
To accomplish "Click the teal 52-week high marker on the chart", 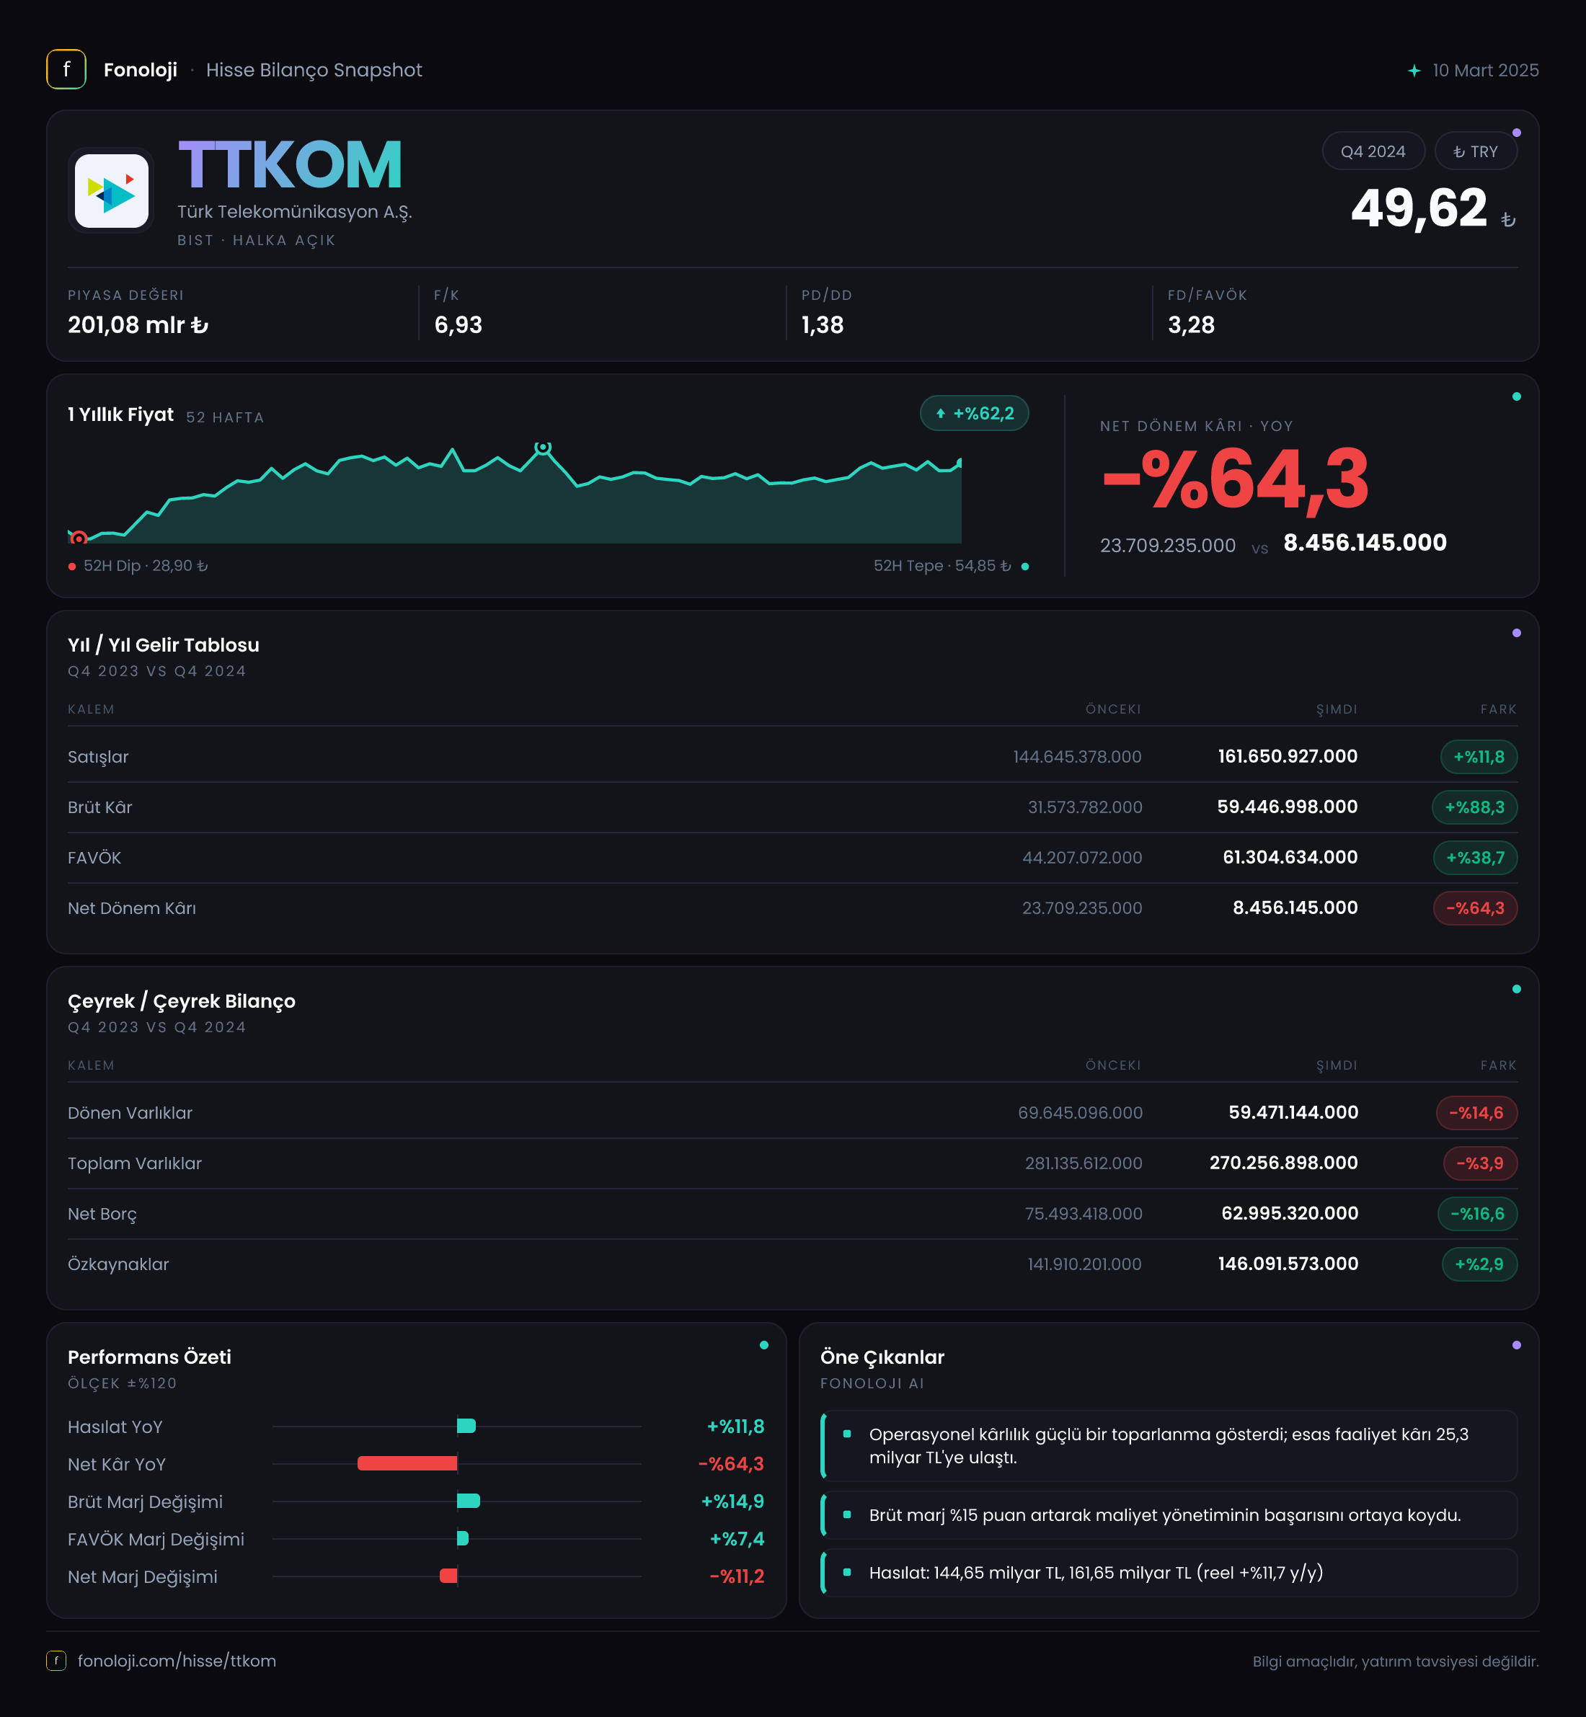I will (x=542, y=447).
